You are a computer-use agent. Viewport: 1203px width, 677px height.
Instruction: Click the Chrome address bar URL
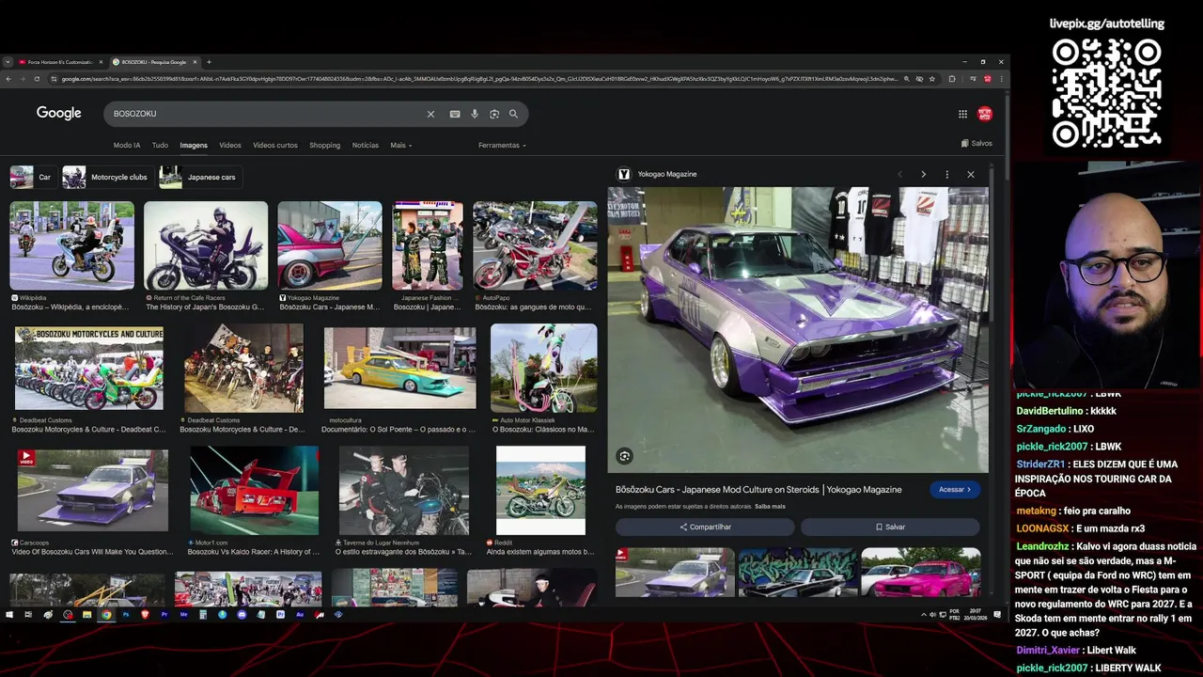479,79
